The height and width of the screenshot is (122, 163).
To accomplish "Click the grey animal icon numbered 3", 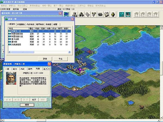I will (x=149, y=14).
